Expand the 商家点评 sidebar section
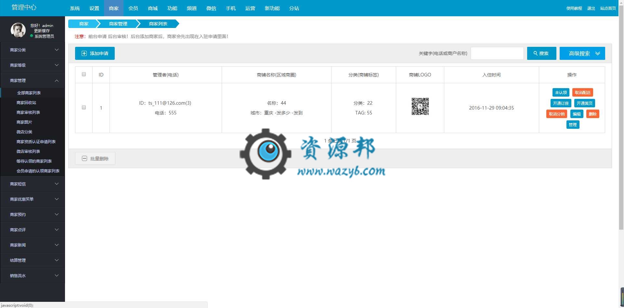The image size is (624, 308). click(32, 230)
